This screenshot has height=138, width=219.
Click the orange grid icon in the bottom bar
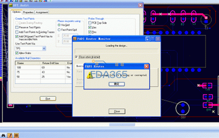click(16, 135)
